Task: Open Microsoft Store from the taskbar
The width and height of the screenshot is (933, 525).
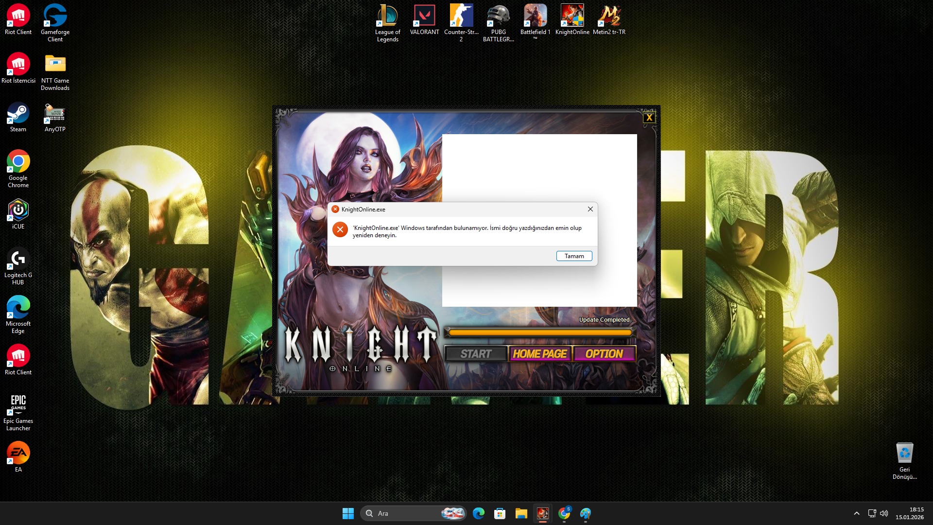Action: [500, 513]
